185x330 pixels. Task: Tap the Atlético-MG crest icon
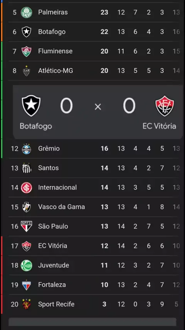(27, 71)
